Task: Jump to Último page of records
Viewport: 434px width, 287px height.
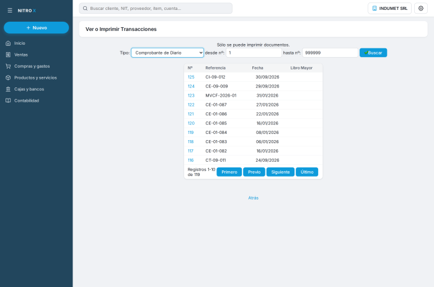Action: tap(307, 172)
